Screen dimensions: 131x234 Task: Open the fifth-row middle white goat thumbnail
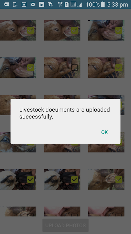[62, 179]
